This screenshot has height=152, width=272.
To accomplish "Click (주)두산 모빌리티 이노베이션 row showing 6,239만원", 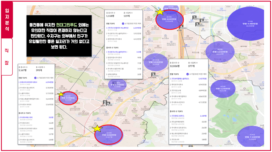I will 123,29.
